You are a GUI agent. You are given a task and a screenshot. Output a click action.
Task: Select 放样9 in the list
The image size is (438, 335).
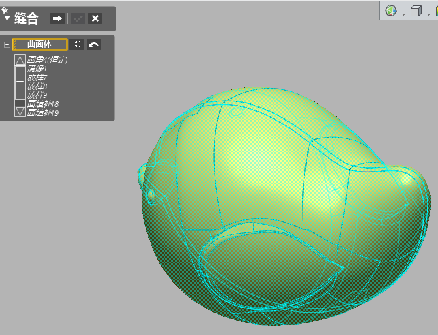[37, 95]
